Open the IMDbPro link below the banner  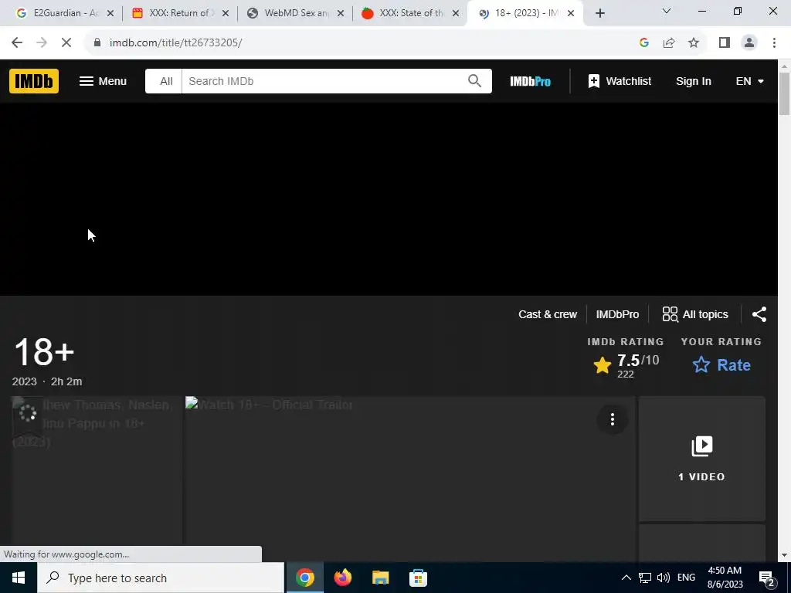click(617, 314)
